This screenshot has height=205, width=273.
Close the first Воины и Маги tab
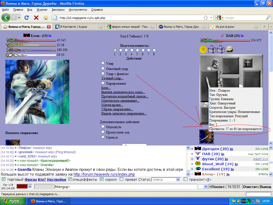(x=49, y=27)
